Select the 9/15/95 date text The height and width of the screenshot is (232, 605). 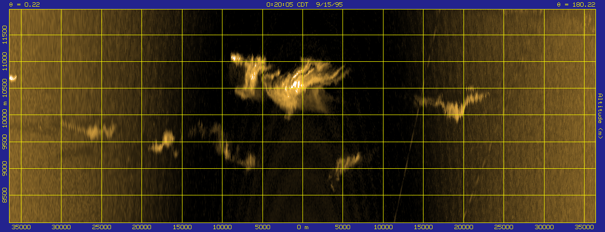click(329, 4)
